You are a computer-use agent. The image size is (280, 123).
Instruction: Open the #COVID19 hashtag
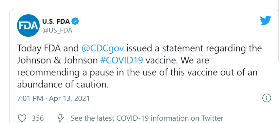(x=121, y=61)
